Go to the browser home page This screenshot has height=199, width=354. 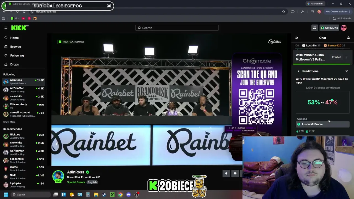coord(24,12)
